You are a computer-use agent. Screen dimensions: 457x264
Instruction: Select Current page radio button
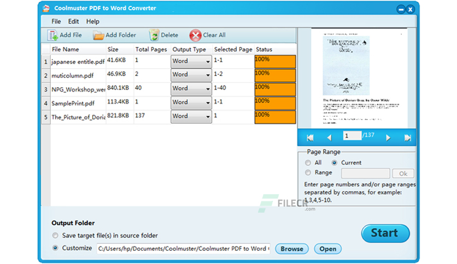335,163
